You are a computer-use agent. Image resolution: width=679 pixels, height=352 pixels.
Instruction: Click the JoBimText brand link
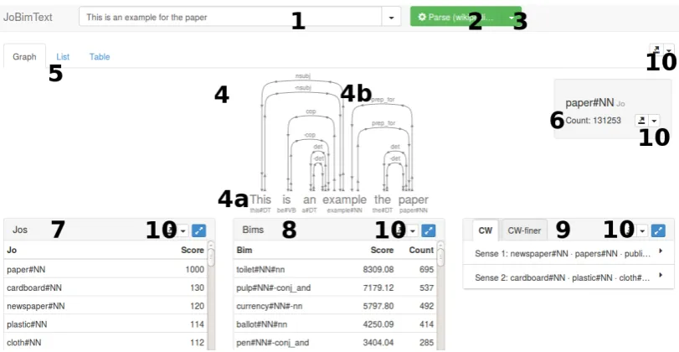pos(28,18)
